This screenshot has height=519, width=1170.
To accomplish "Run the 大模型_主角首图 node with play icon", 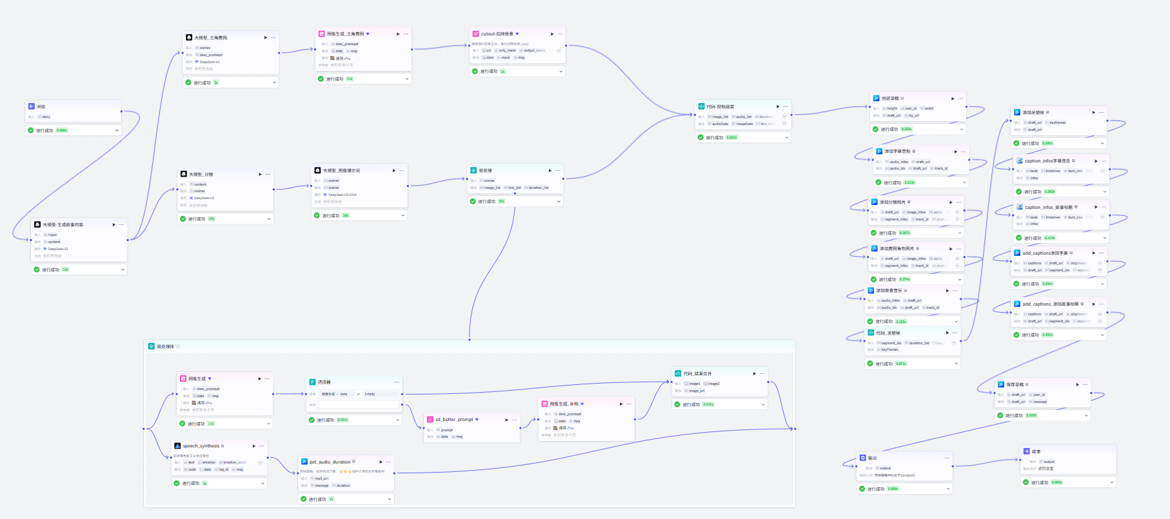I will click(x=265, y=37).
